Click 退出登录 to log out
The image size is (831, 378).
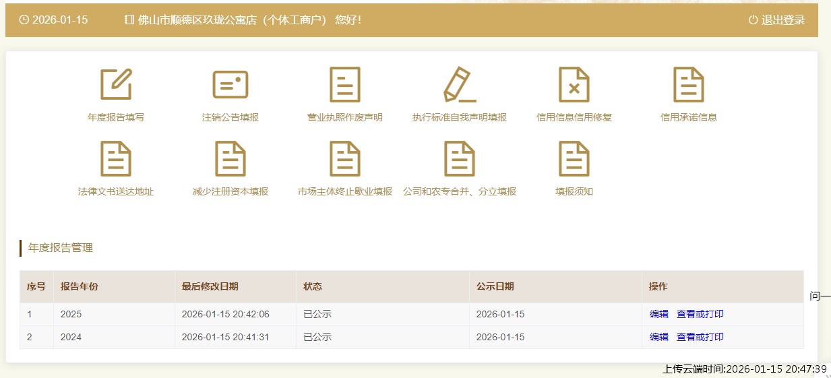(777, 20)
